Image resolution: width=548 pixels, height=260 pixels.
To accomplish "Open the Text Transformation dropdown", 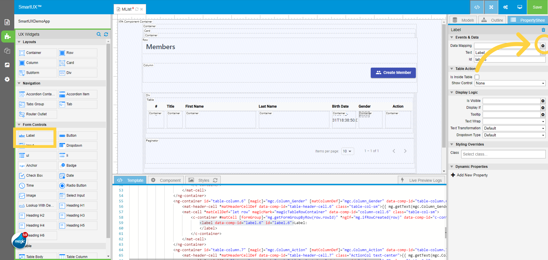I will [514, 128].
